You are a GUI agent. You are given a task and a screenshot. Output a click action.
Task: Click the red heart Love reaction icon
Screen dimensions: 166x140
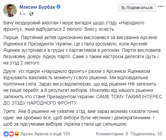pyautogui.click(x=11, y=134)
